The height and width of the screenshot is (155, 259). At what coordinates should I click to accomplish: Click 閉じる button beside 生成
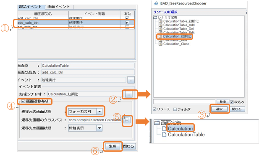pos(129,146)
